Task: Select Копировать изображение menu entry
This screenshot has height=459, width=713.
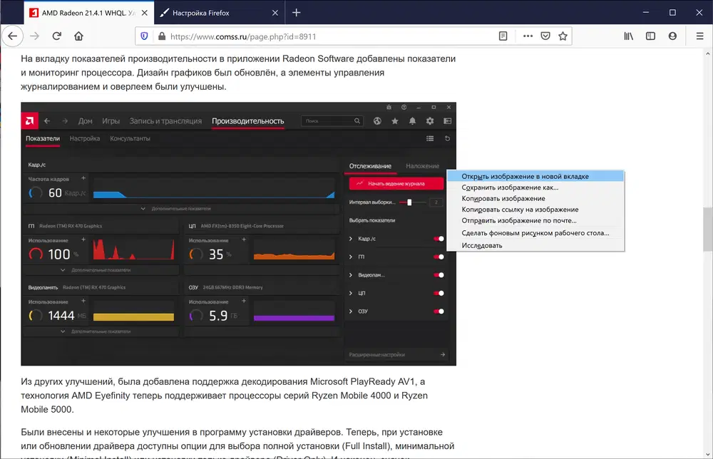Action: coord(535,199)
